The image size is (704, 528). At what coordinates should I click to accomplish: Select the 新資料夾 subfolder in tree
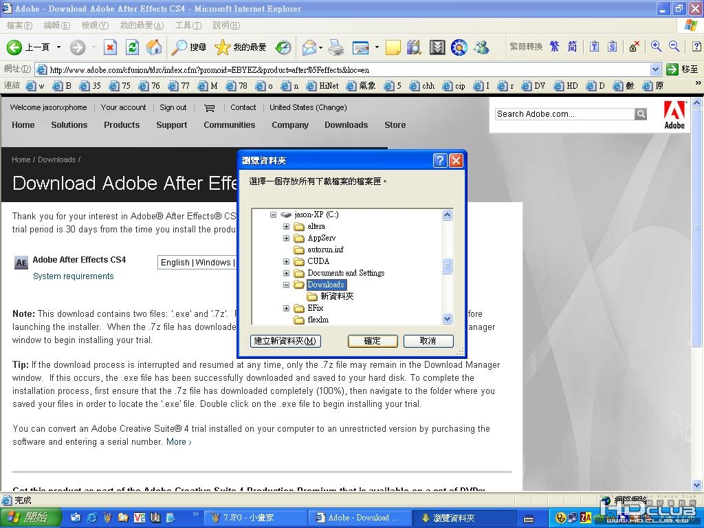coord(337,296)
